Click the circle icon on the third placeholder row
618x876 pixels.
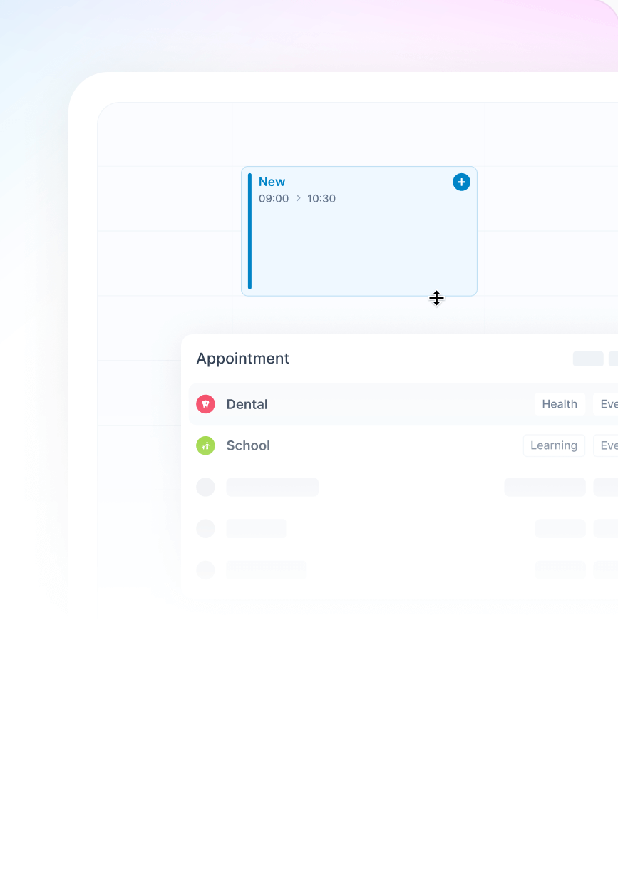tap(205, 570)
